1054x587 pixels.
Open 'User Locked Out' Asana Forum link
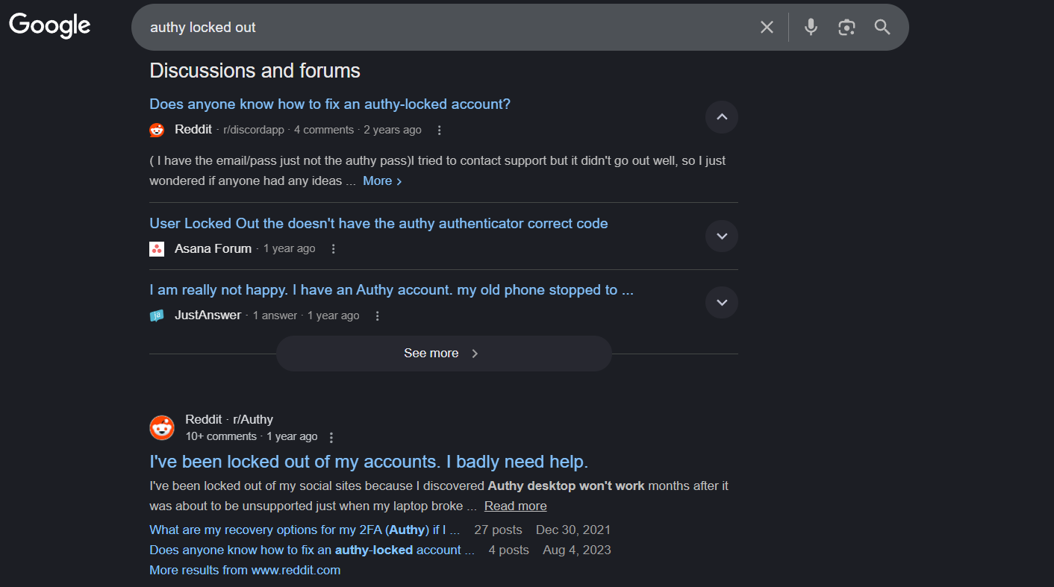tap(378, 224)
